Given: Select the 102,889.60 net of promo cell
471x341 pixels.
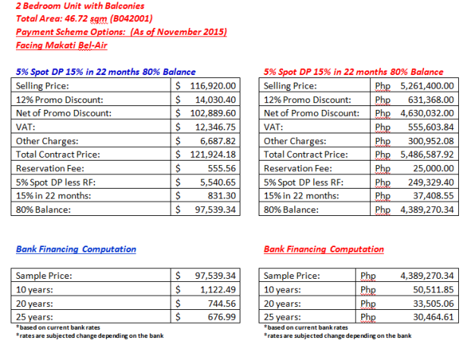Looking at the screenshot, I should [206, 113].
